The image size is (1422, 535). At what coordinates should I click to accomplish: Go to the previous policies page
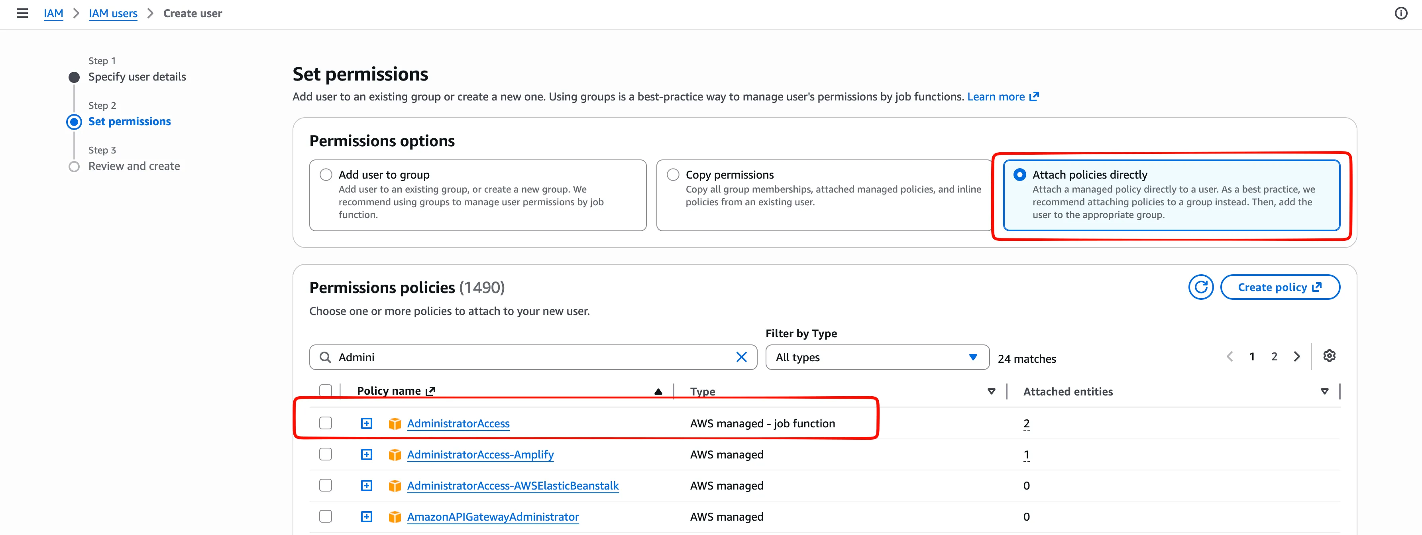1230,357
